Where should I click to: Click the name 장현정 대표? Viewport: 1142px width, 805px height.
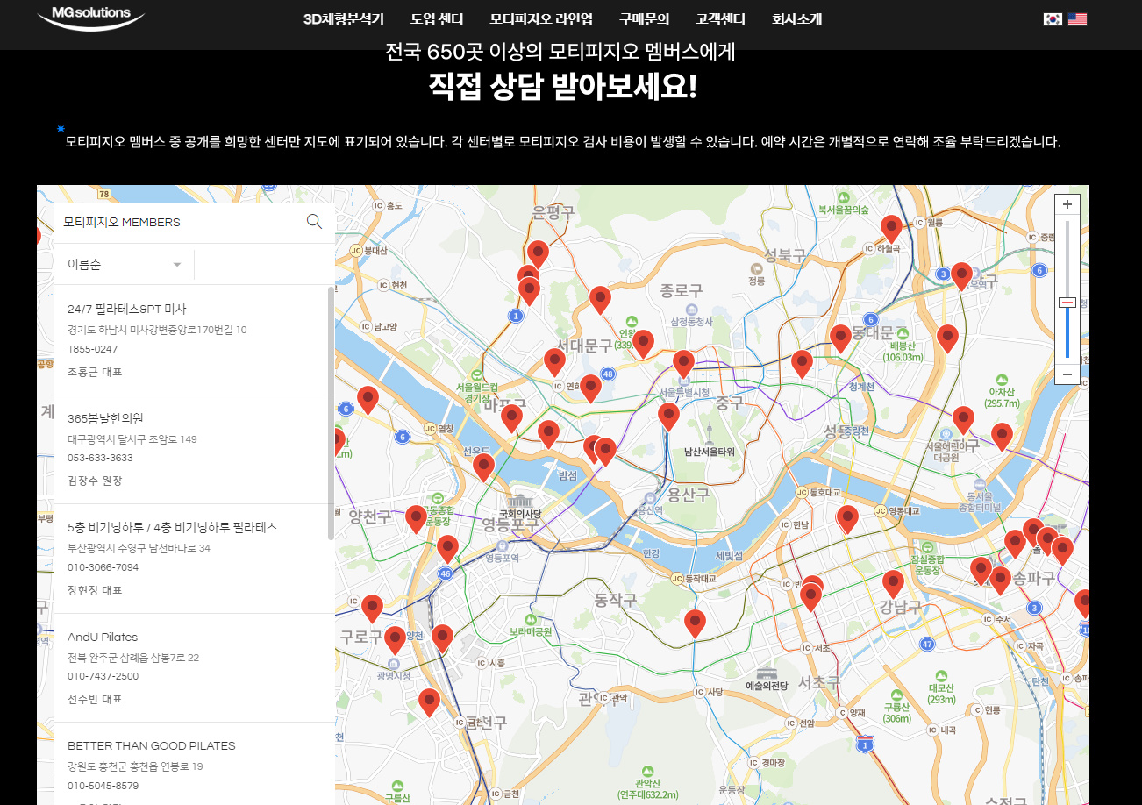tap(95, 590)
